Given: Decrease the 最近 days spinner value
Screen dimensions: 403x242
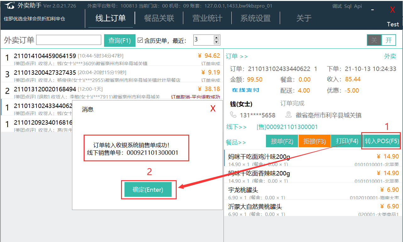Looking at the screenshot, I should click(x=216, y=42).
